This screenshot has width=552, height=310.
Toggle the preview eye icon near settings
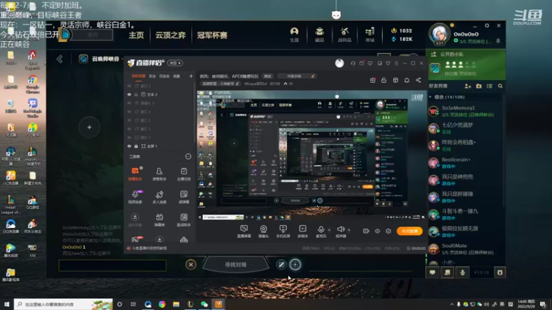pyautogui.click(x=377, y=231)
